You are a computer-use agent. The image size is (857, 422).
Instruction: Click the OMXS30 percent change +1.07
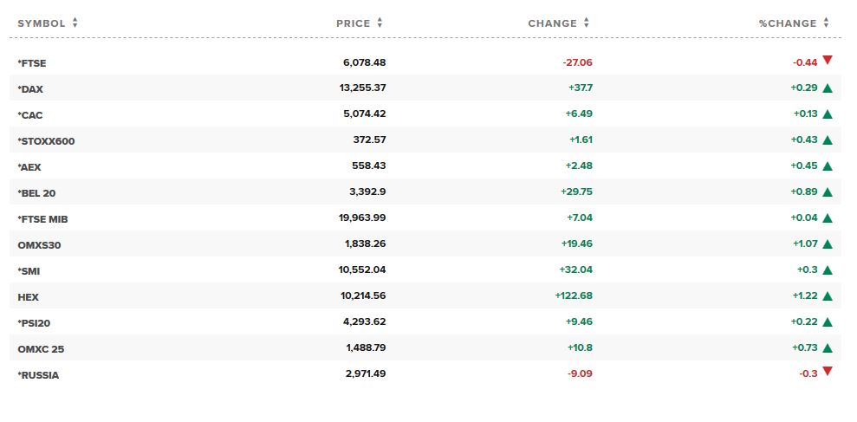pos(806,243)
